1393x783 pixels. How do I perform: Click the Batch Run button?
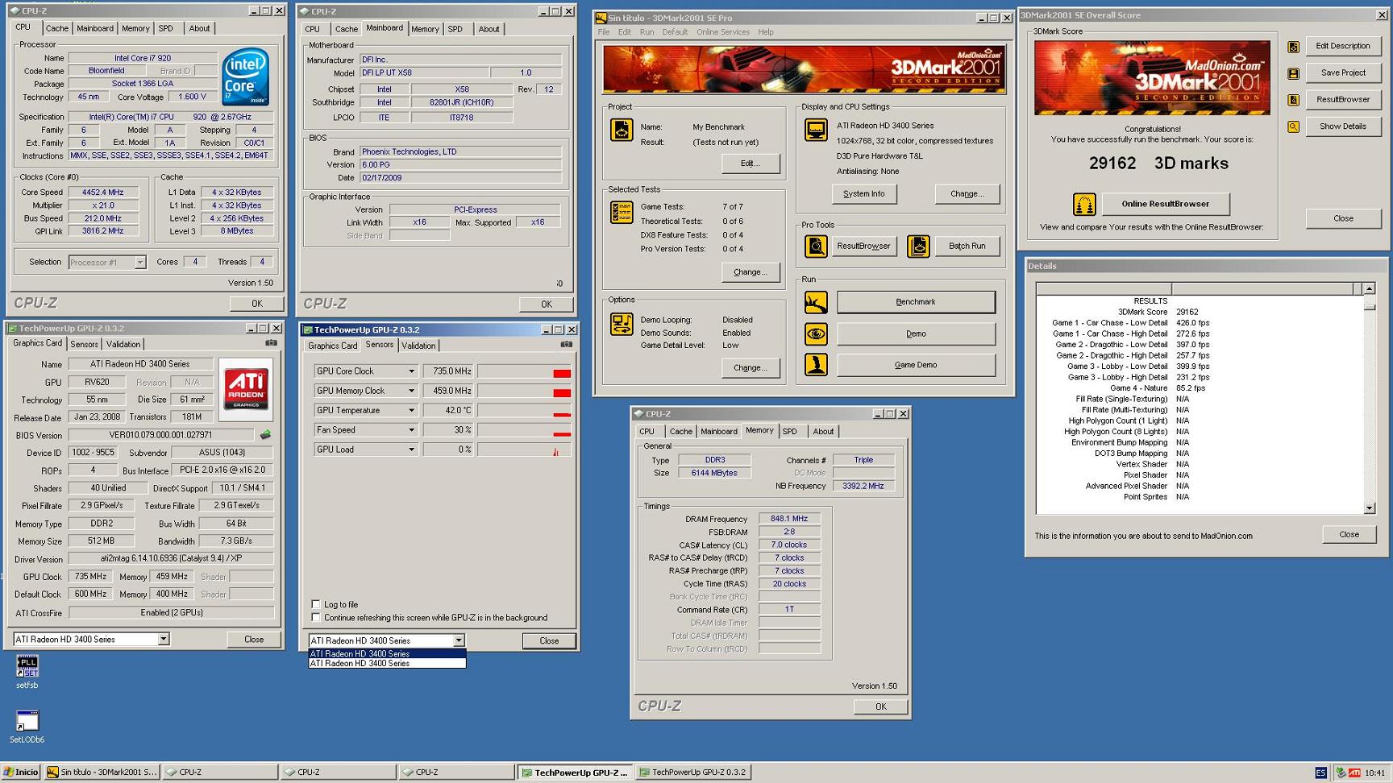[x=967, y=246]
